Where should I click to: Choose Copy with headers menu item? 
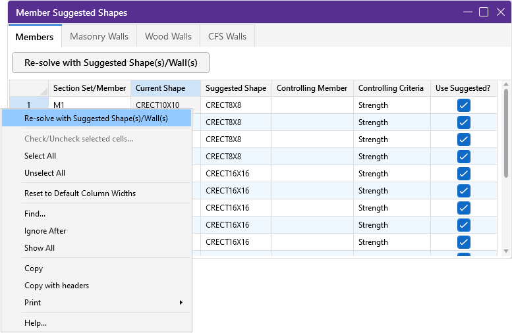[x=57, y=286]
